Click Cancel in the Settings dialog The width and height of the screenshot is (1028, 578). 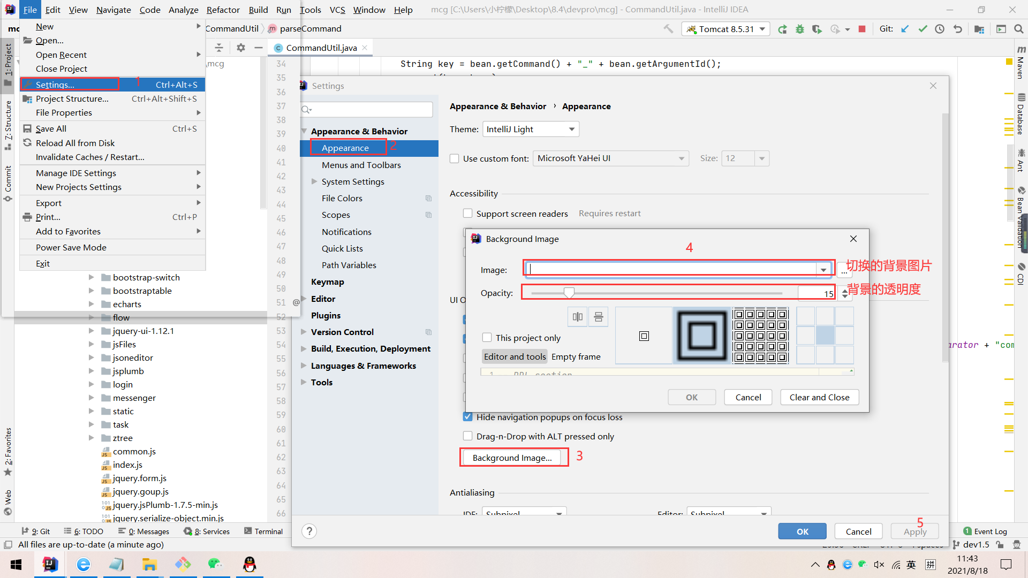pos(858,531)
